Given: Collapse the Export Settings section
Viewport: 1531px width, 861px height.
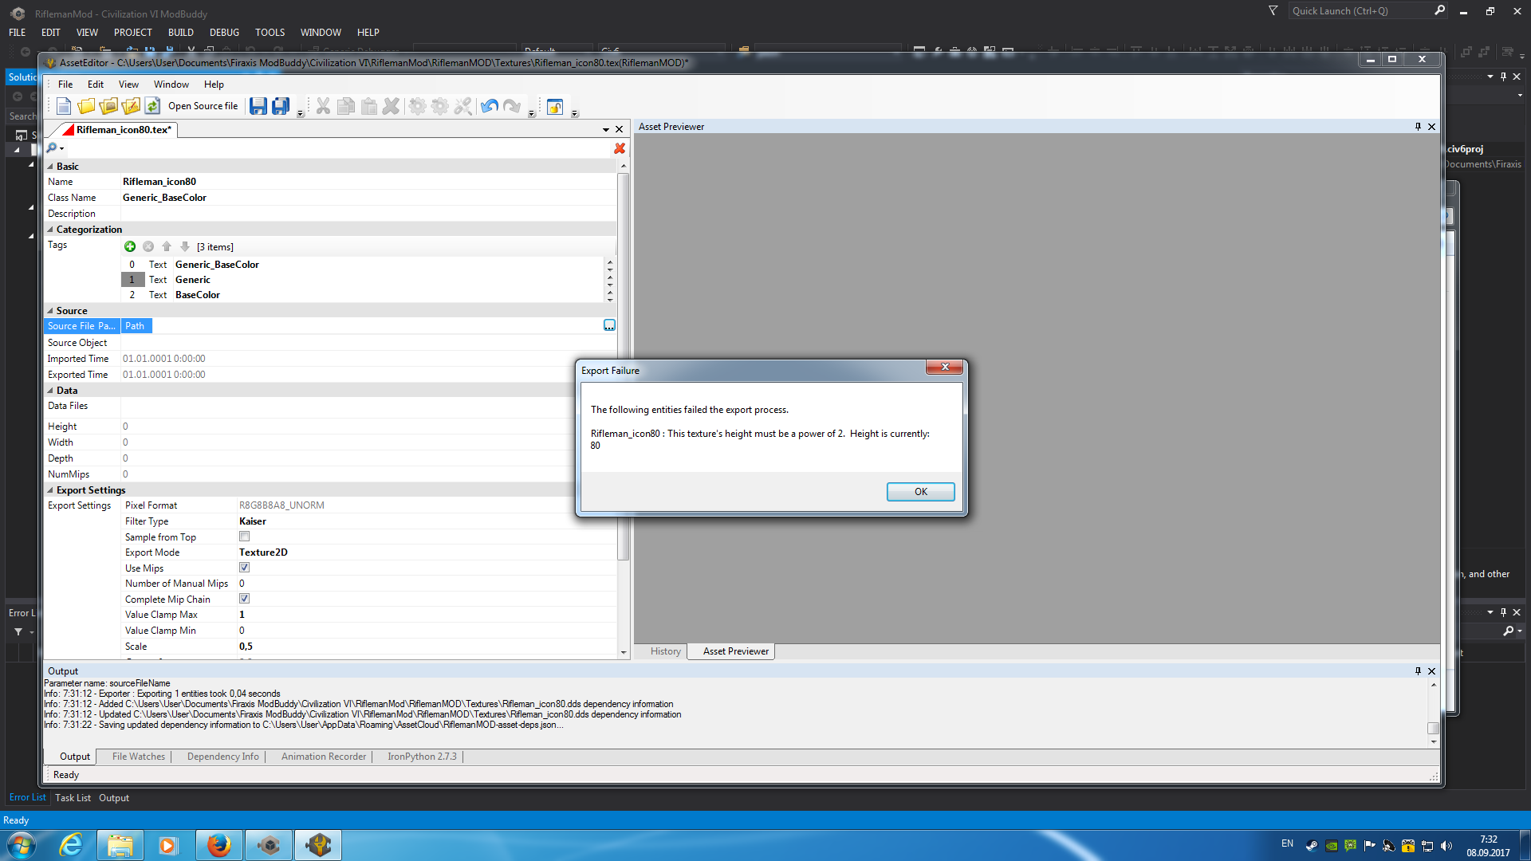Looking at the screenshot, I should [x=50, y=490].
